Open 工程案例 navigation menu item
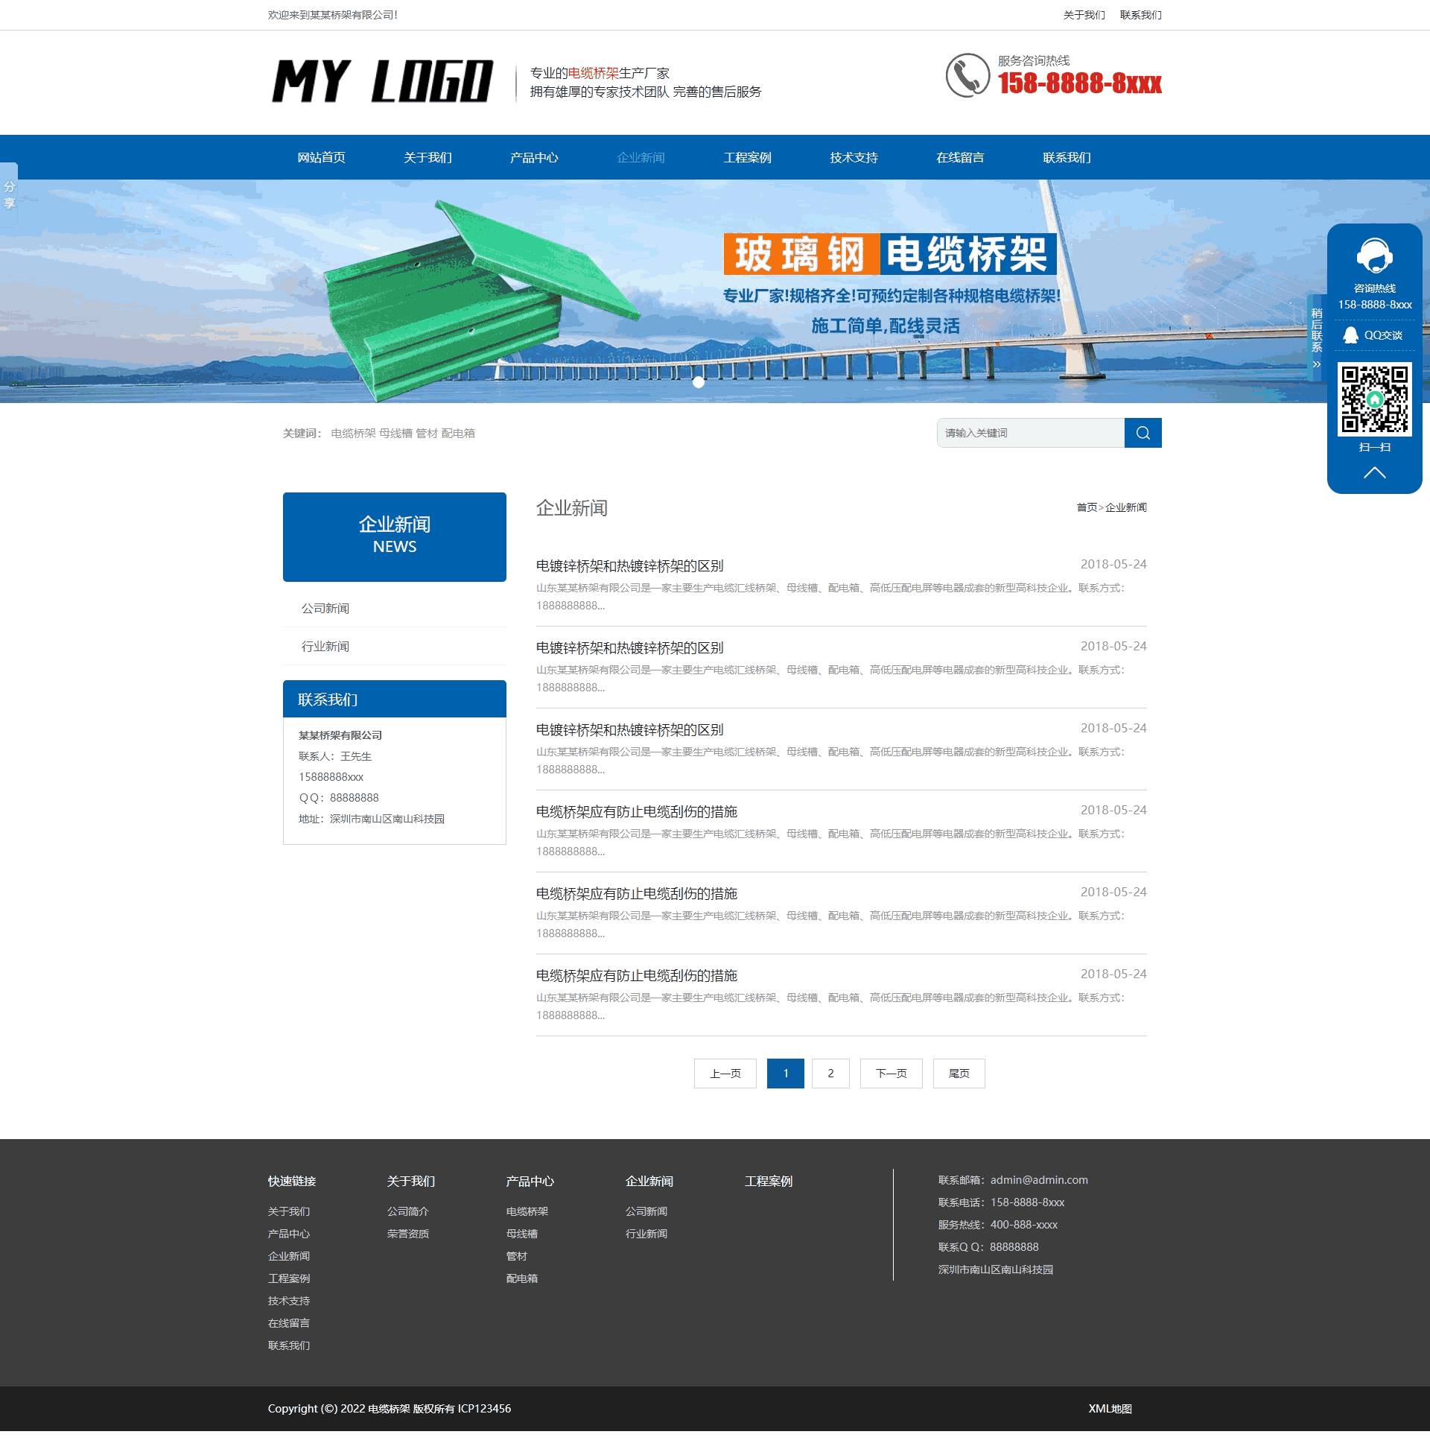This screenshot has height=1452, width=1430. pos(746,158)
